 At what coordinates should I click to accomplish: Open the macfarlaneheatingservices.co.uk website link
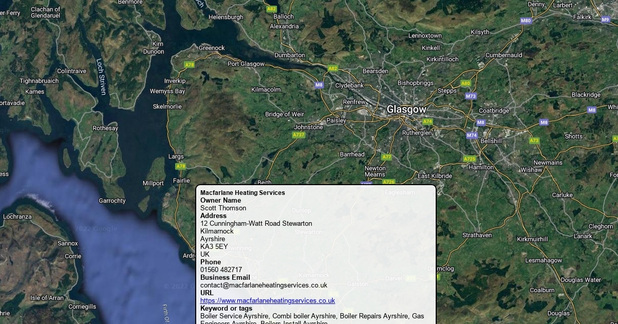(267, 301)
